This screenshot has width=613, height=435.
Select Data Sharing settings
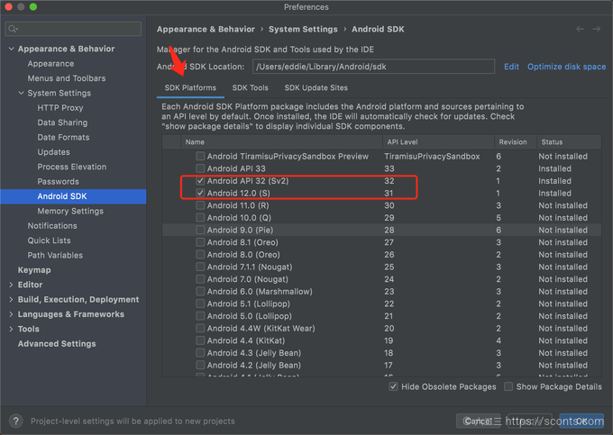point(62,122)
